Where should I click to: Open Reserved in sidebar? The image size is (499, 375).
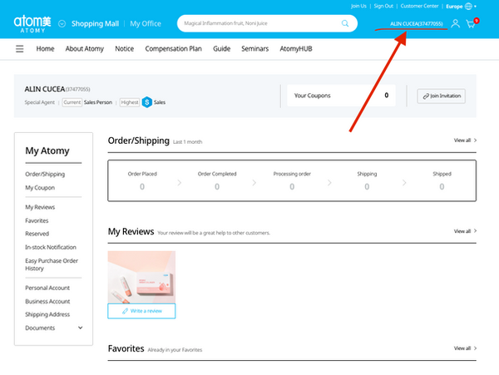(x=37, y=234)
